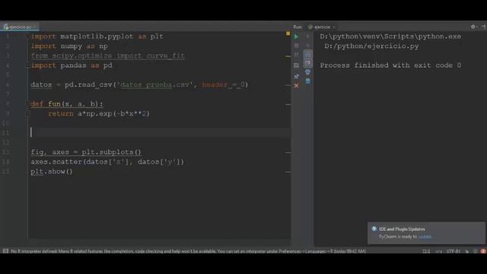Open Run panel settings gear
The width and height of the screenshot is (487, 274).
click(x=473, y=27)
